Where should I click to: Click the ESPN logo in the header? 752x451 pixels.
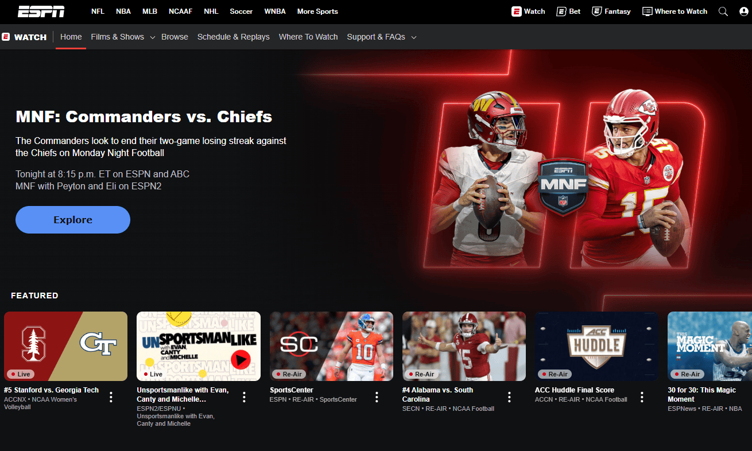coord(41,11)
